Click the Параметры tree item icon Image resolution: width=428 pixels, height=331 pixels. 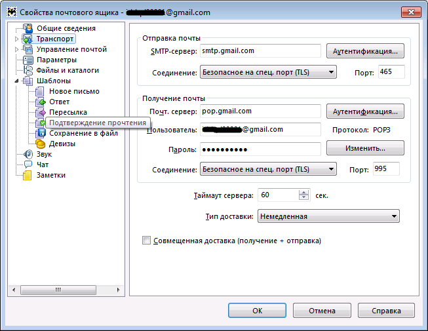click(x=28, y=60)
